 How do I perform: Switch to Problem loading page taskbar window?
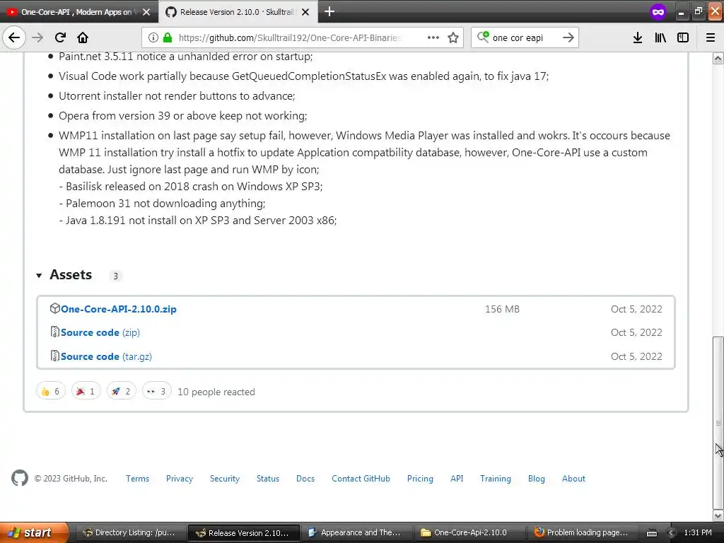[x=582, y=532]
